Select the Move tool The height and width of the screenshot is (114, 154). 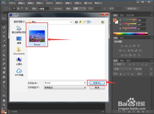[4, 18]
